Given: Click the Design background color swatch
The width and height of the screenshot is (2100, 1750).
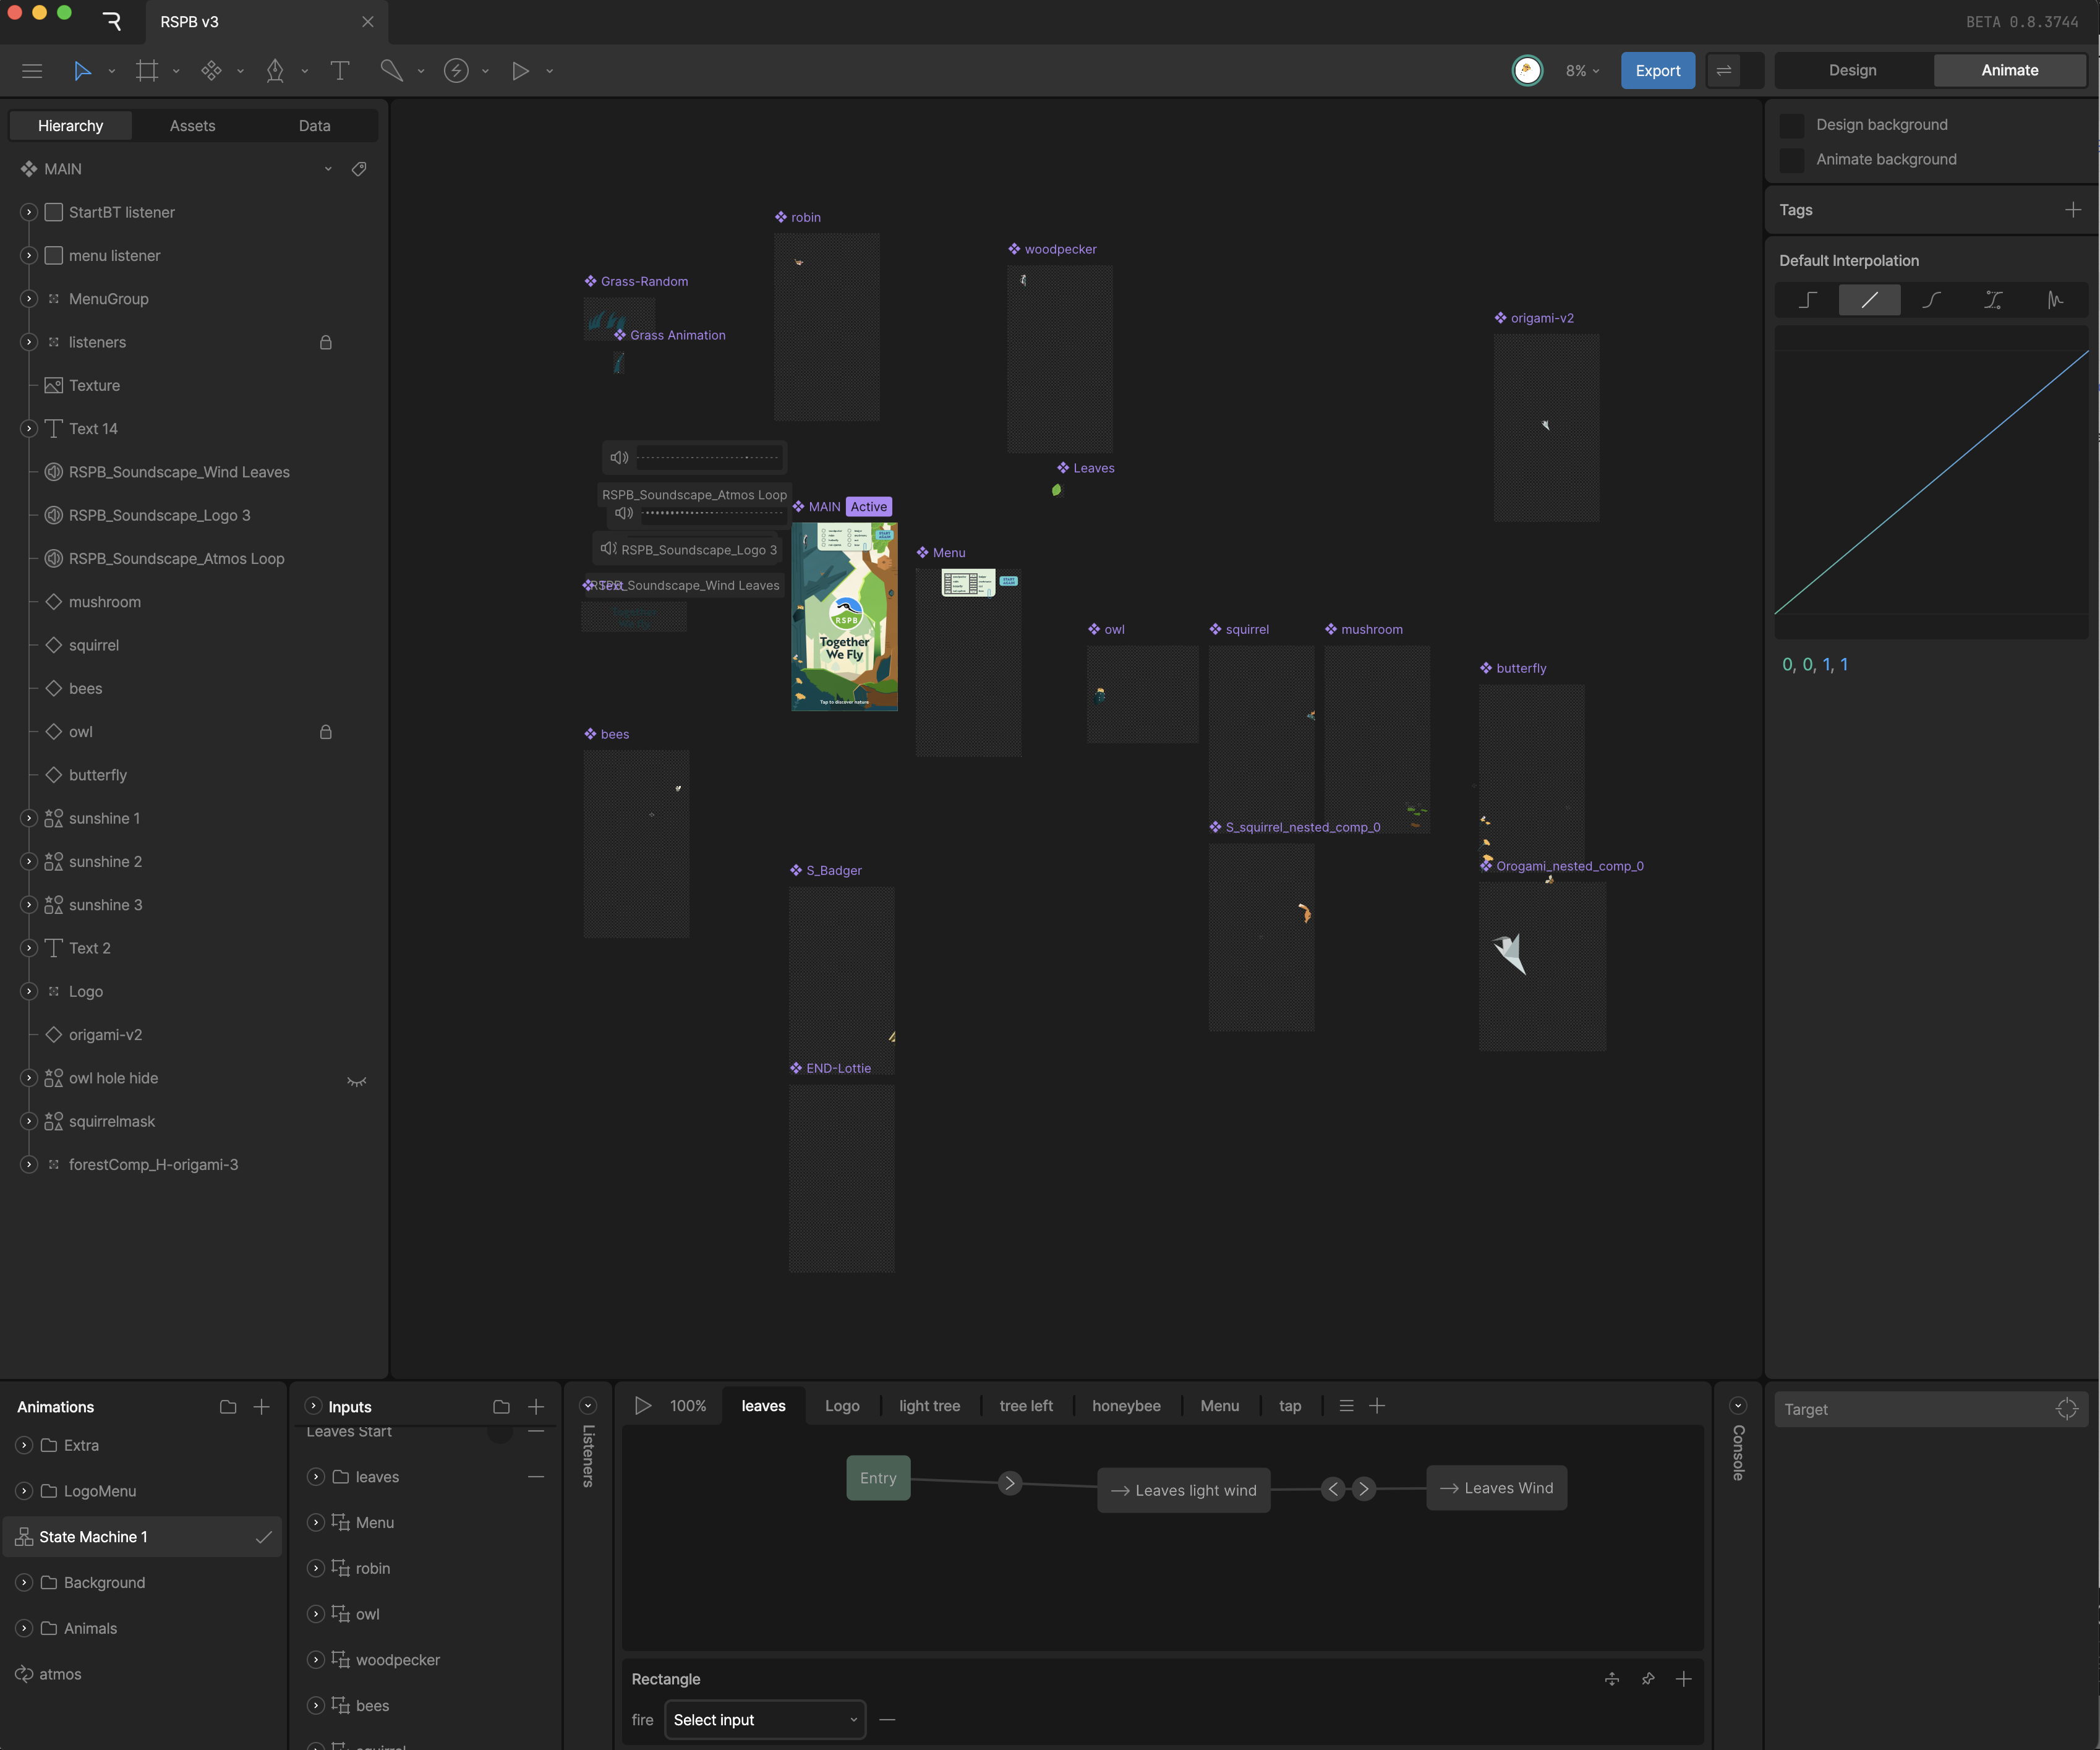Looking at the screenshot, I should point(1792,125).
